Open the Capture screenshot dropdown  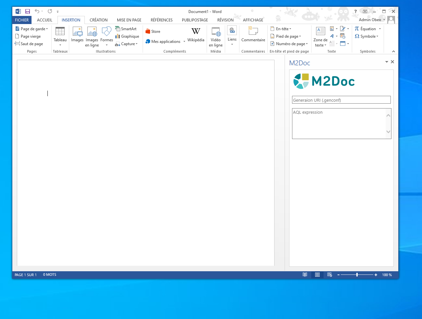click(x=126, y=44)
